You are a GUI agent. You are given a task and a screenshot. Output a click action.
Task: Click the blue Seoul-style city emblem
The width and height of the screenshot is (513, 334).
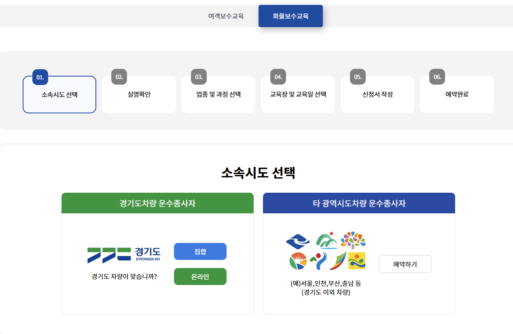pyautogui.click(x=298, y=242)
